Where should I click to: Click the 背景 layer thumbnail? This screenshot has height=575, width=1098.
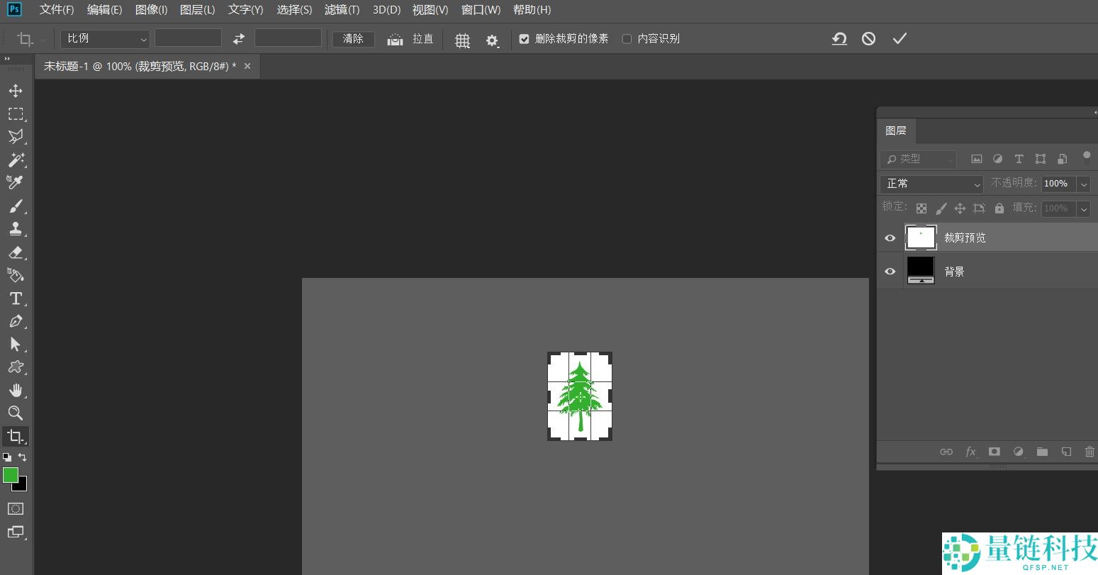pos(921,271)
